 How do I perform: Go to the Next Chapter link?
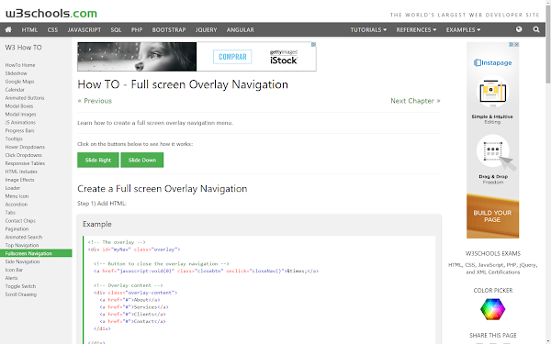click(x=415, y=101)
